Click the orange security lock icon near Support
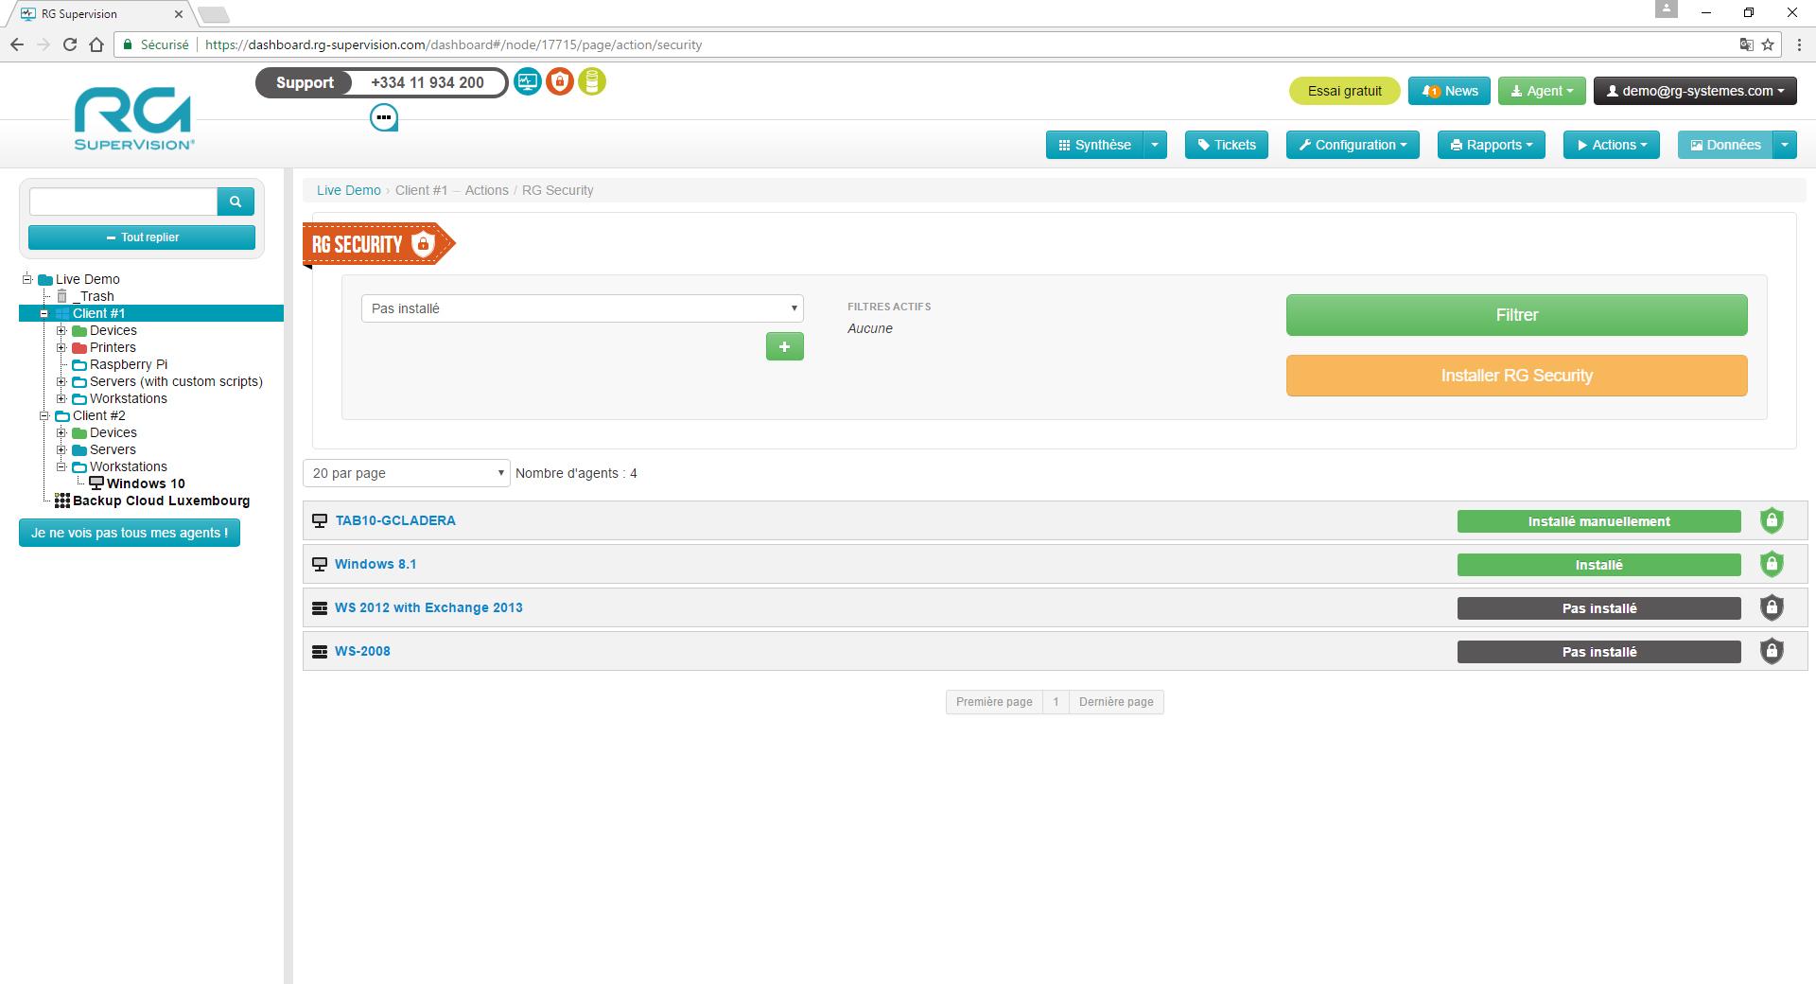This screenshot has height=984, width=1816. click(560, 82)
